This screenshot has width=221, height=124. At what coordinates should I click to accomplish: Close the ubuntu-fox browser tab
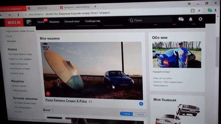pyautogui.click(x=24, y=9)
